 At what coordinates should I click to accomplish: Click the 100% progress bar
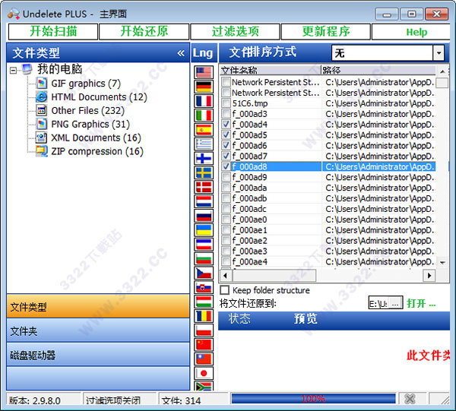click(313, 399)
